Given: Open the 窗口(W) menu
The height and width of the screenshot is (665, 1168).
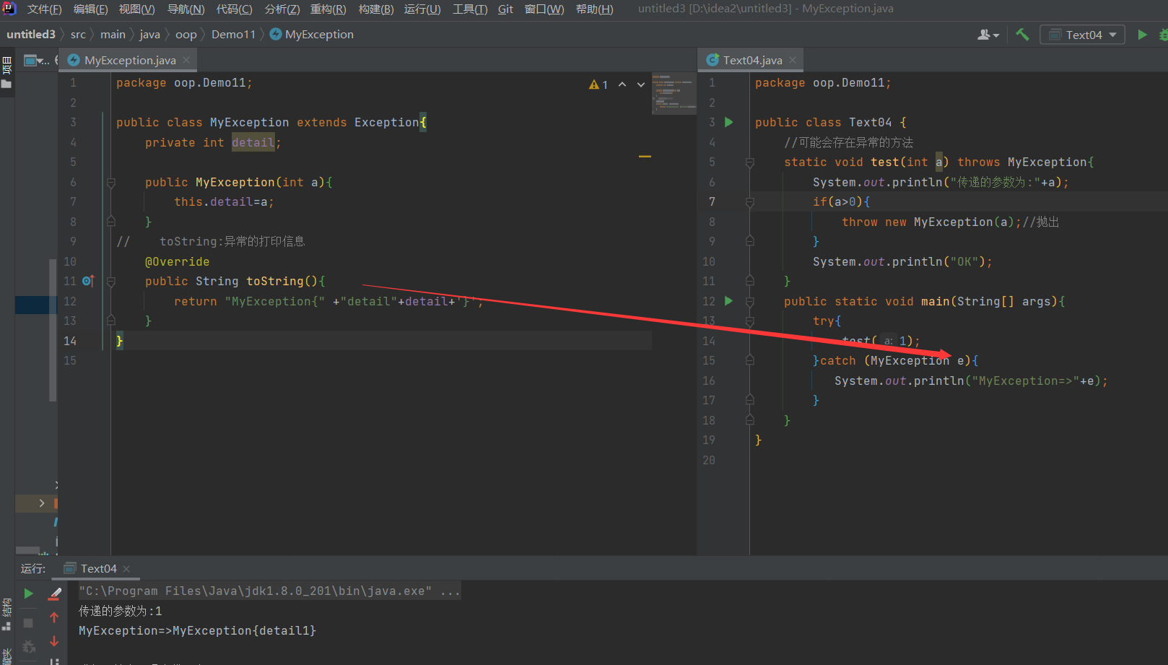Looking at the screenshot, I should tap(544, 9).
